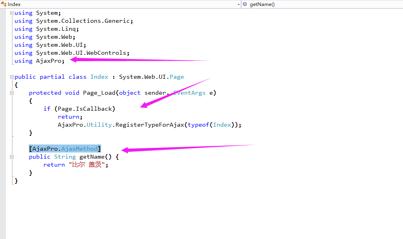Click 'System.Linq' in using statements
Screen dimensions: 403x239
point(56,29)
